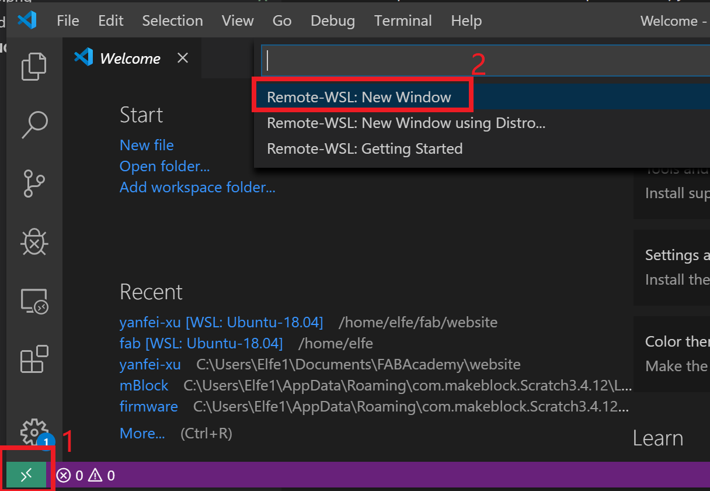Click the More... recent link
The height and width of the screenshot is (491, 710).
(x=142, y=433)
